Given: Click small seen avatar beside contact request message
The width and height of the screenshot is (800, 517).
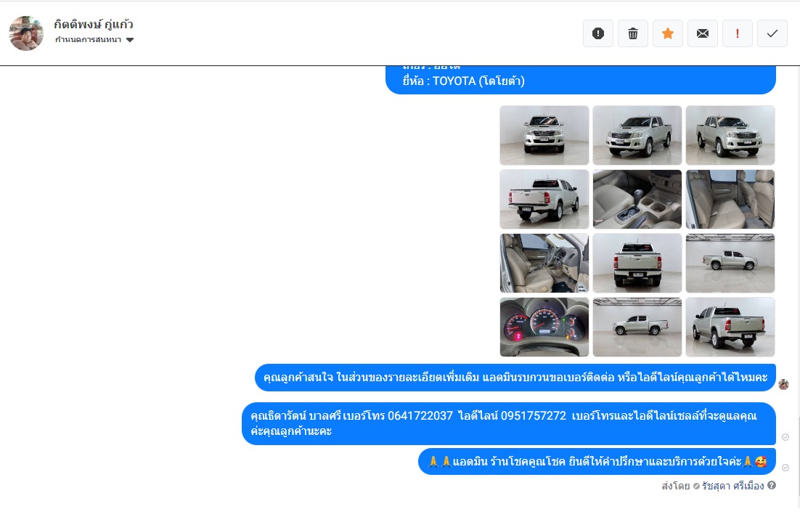Looking at the screenshot, I should pos(784,384).
